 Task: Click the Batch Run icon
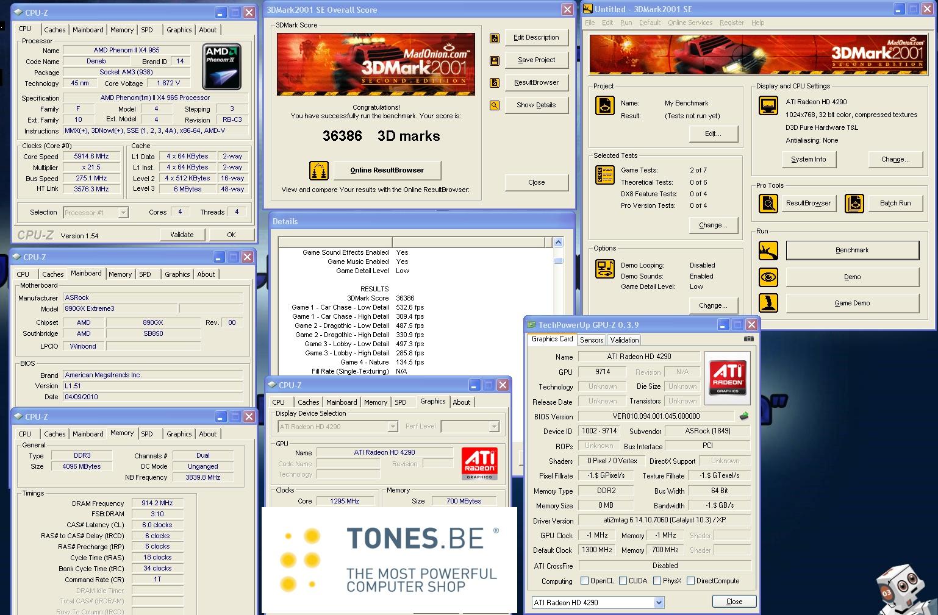(x=854, y=203)
